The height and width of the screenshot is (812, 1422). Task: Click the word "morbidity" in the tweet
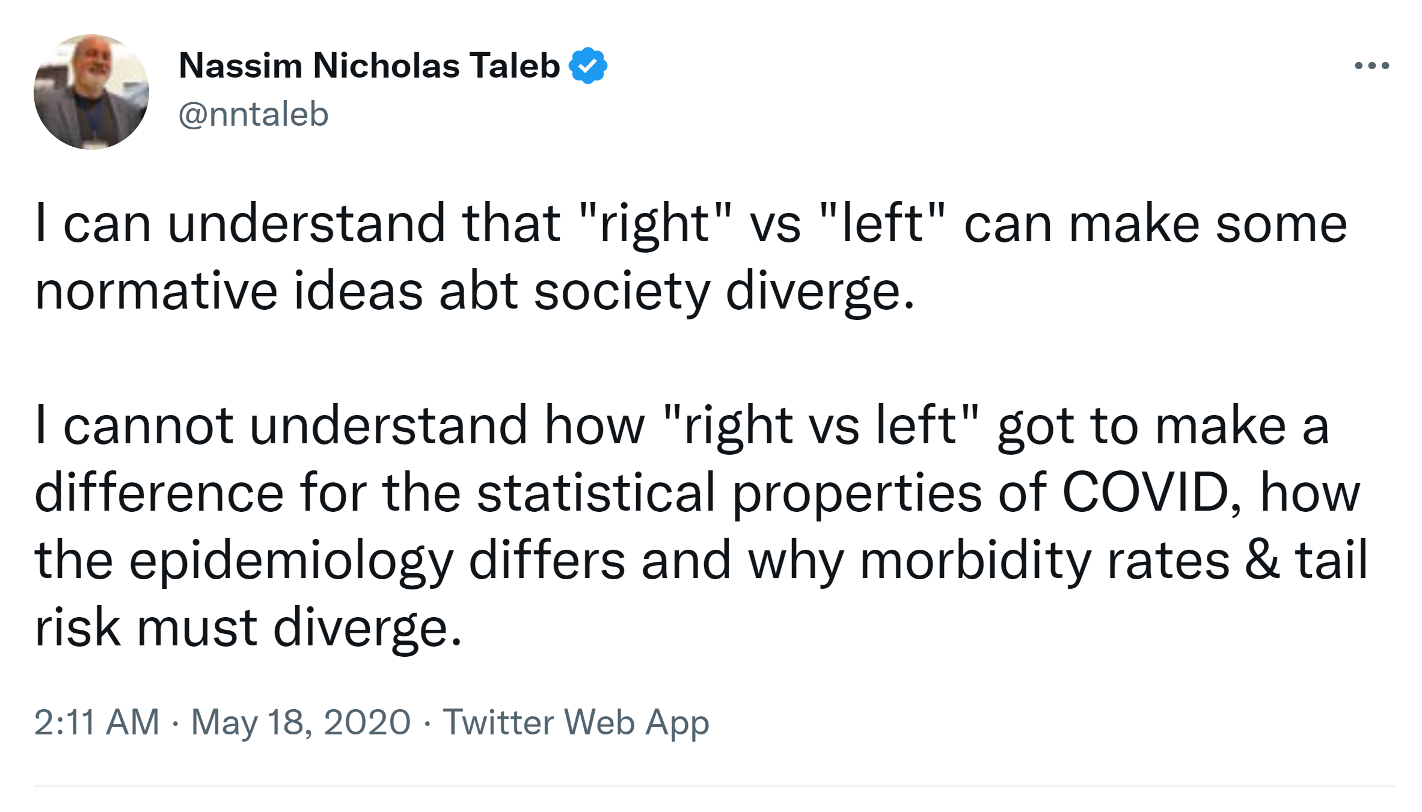click(x=975, y=560)
